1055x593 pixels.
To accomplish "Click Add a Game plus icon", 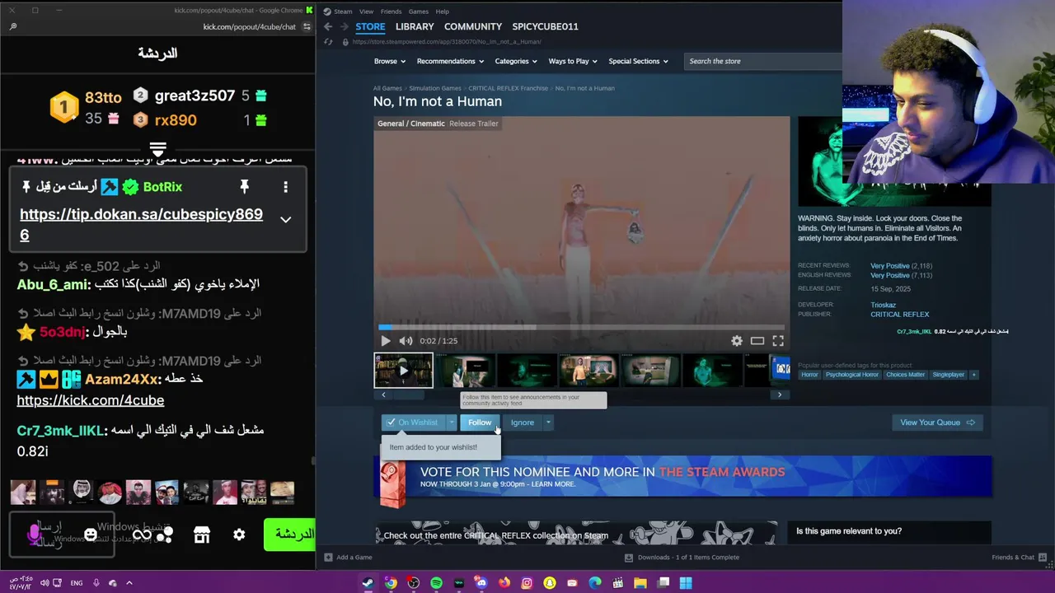I will (x=328, y=558).
